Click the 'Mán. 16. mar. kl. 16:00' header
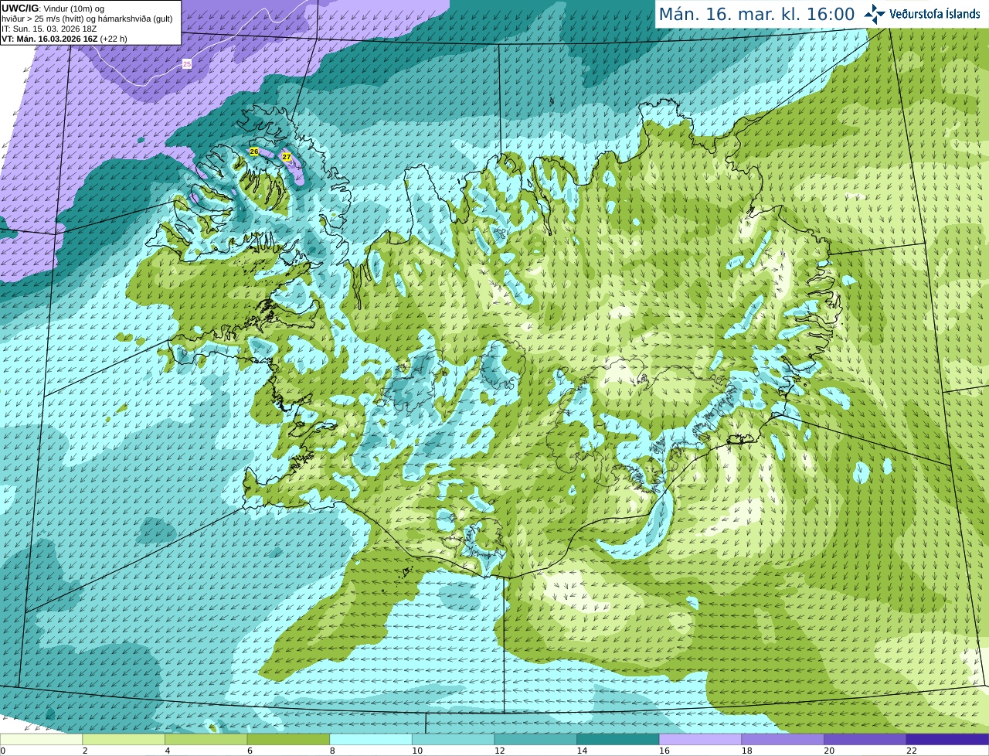989x756 pixels. click(756, 14)
